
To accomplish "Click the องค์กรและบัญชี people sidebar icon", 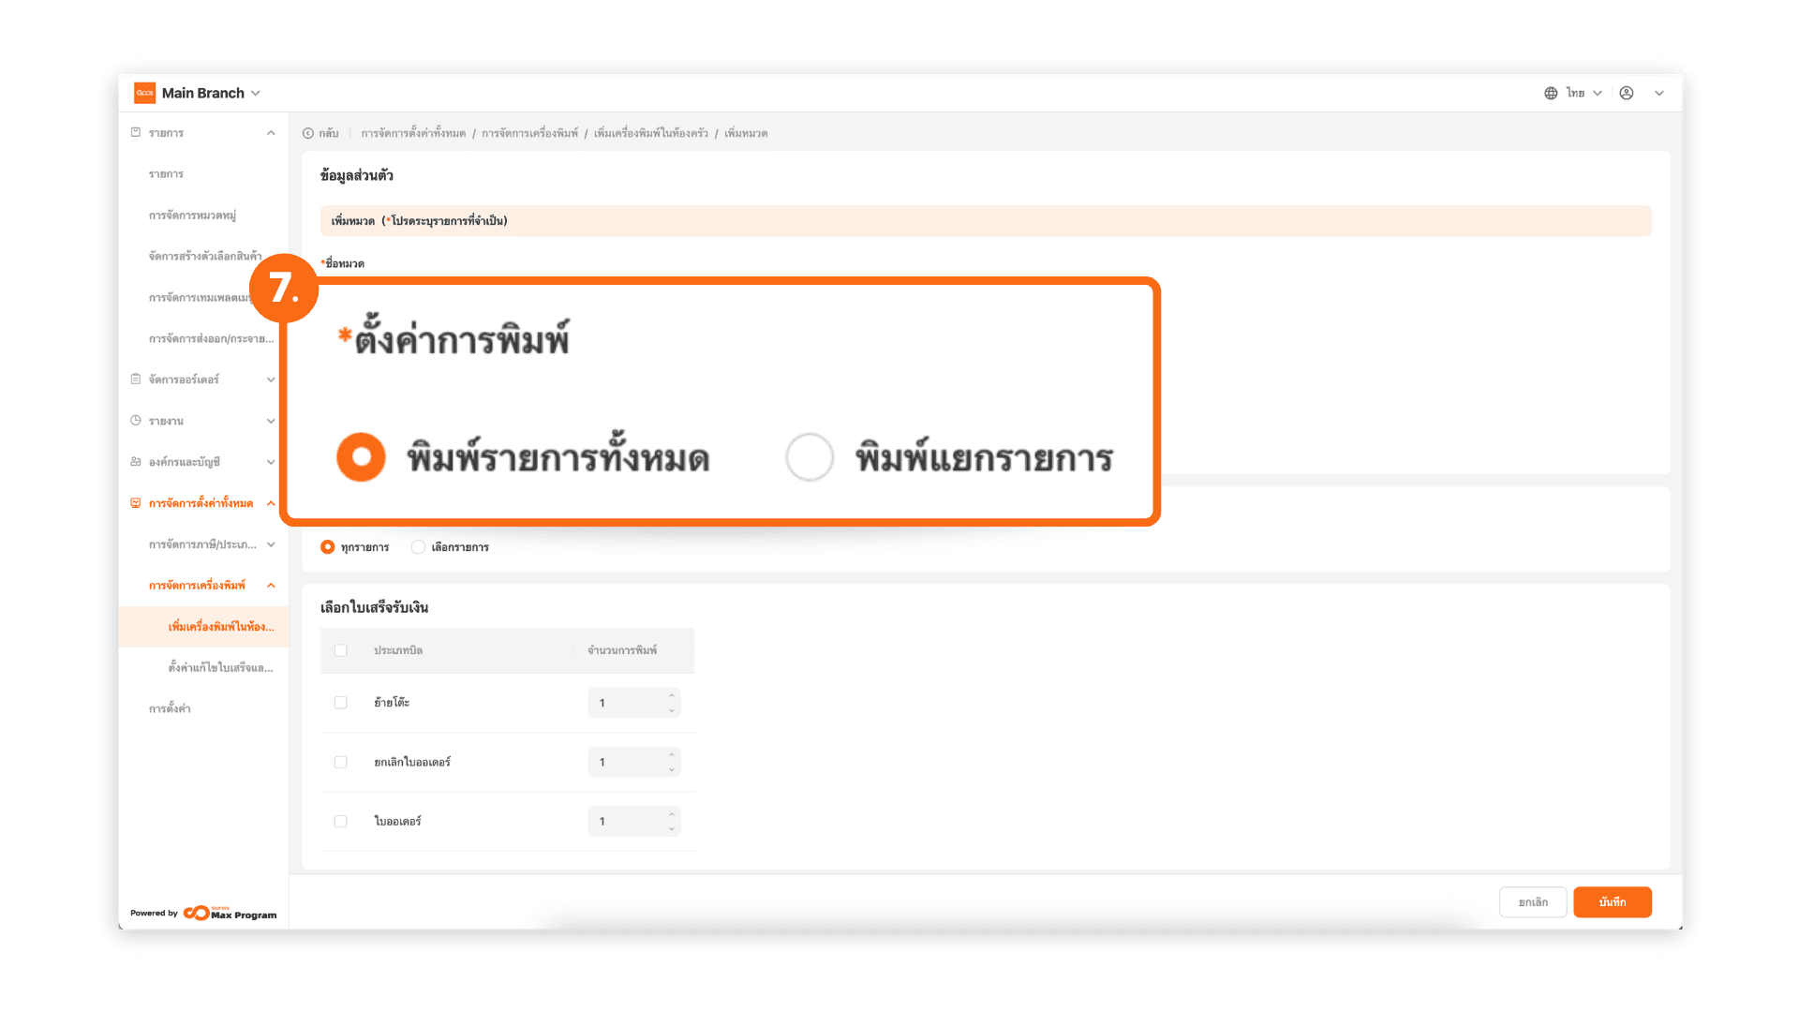I will (136, 462).
